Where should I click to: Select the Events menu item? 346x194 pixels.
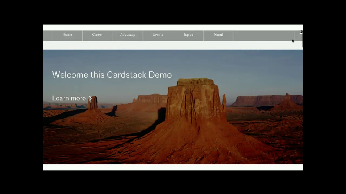tap(158, 35)
